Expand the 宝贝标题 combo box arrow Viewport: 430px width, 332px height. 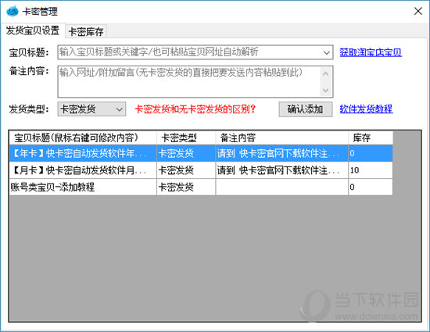pos(326,52)
